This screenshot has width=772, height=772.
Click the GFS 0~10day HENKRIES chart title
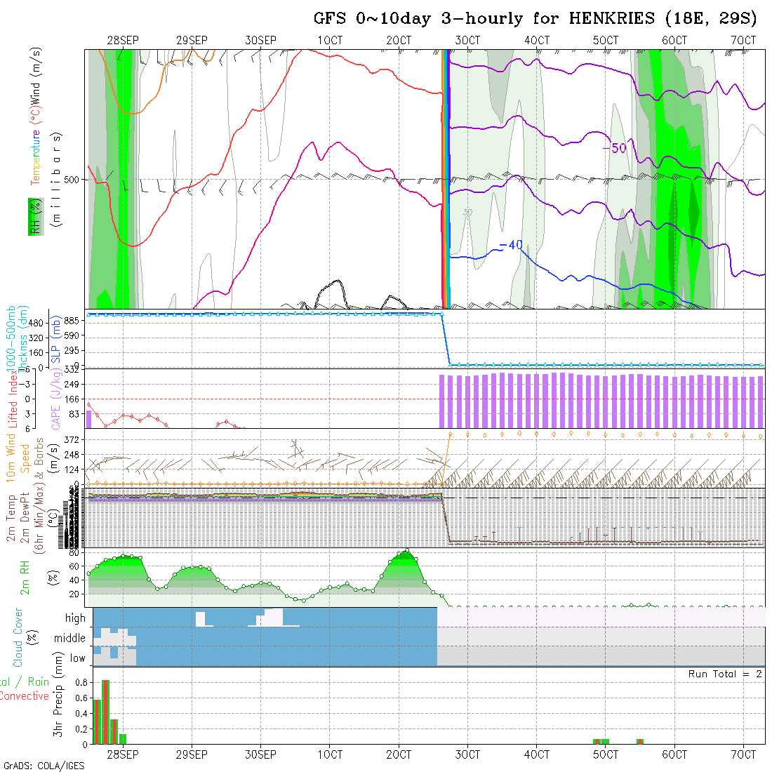click(535, 19)
